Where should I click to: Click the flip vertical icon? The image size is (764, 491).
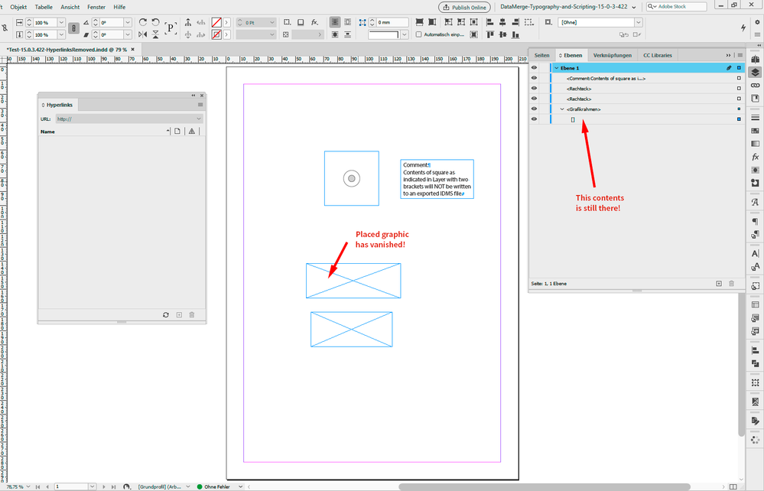[x=155, y=34]
